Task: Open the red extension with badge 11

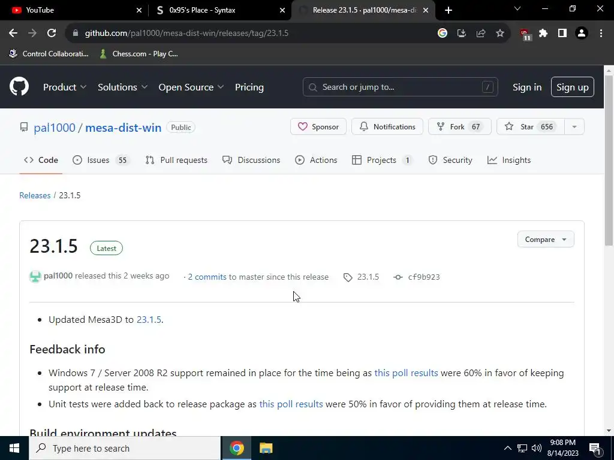Action: (x=525, y=34)
